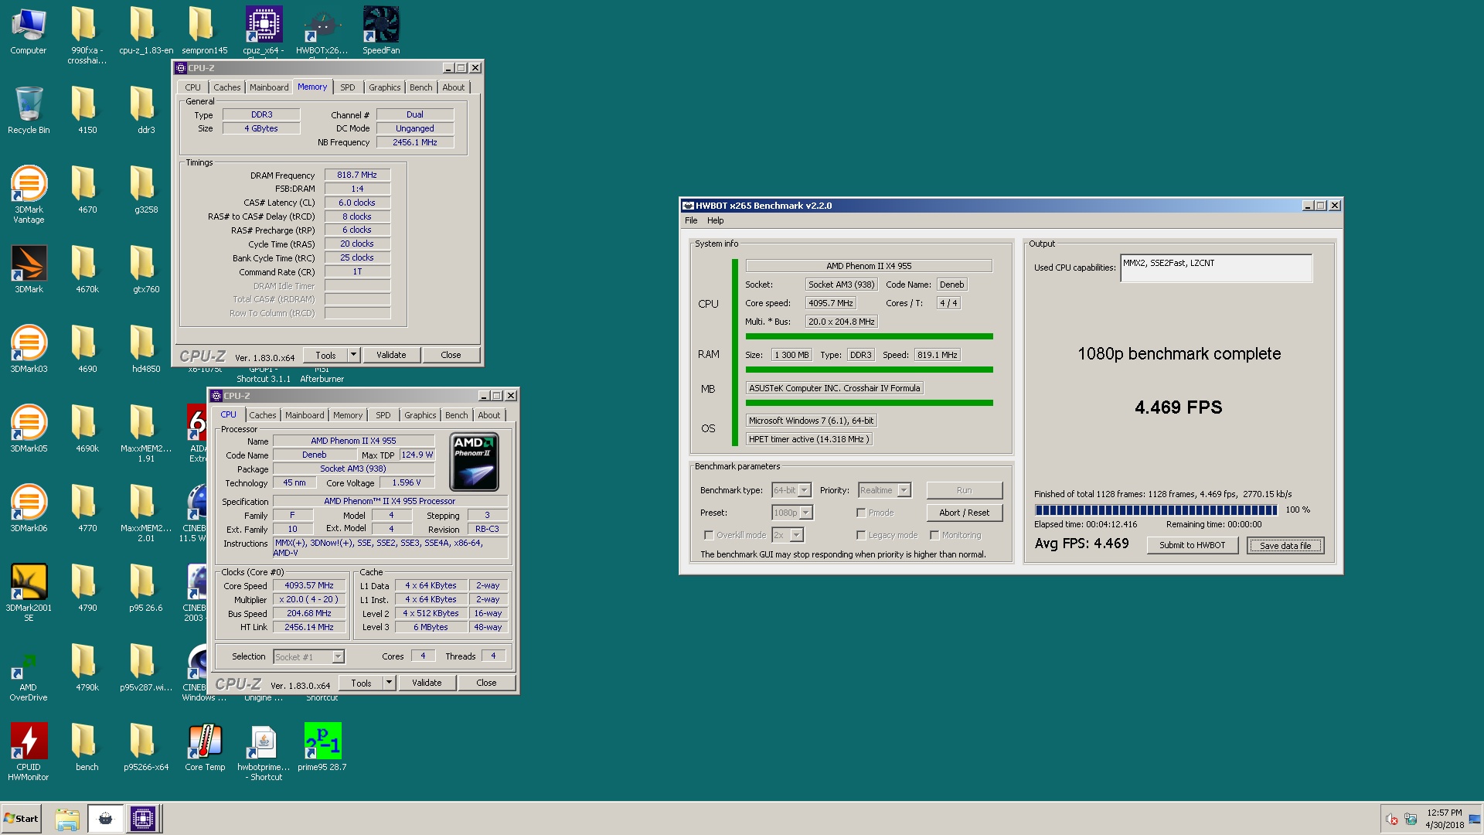Launch 3DMark2001 SE shortcut
The height and width of the screenshot is (835, 1484).
pos(29,592)
